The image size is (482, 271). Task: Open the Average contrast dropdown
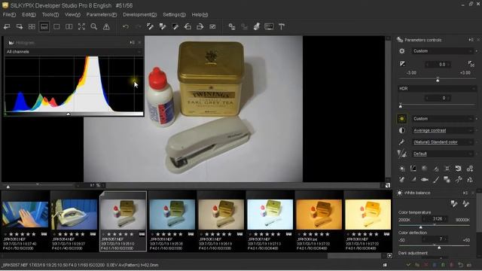pos(442,130)
